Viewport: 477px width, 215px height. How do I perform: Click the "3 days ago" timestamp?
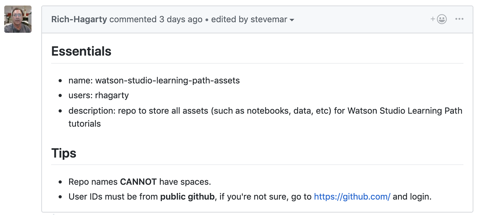[x=181, y=19]
